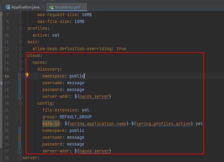Follow the spring.profiles.active property link

(x=163, y=124)
